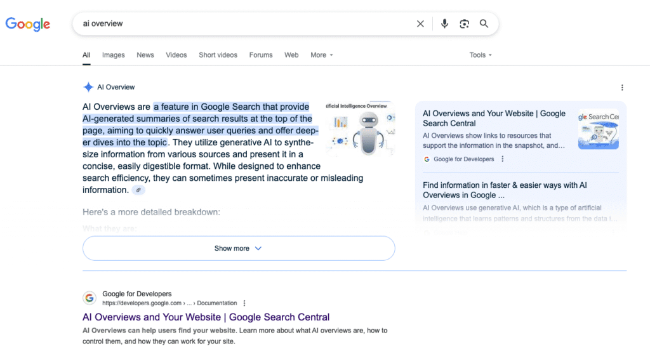Open the Short videos tab
This screenshot has width=650, height=363.
coord(218,55)
